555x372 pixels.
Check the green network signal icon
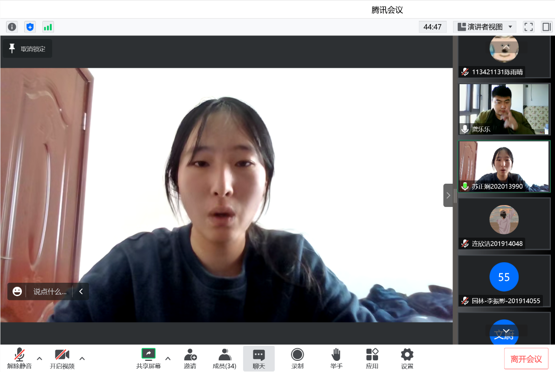(x=48, y=27)
